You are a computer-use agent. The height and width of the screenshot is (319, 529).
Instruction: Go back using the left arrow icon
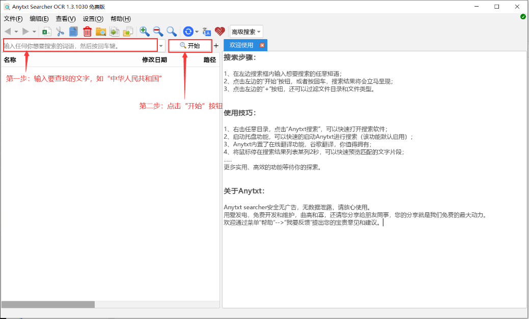tap(8, 31)
